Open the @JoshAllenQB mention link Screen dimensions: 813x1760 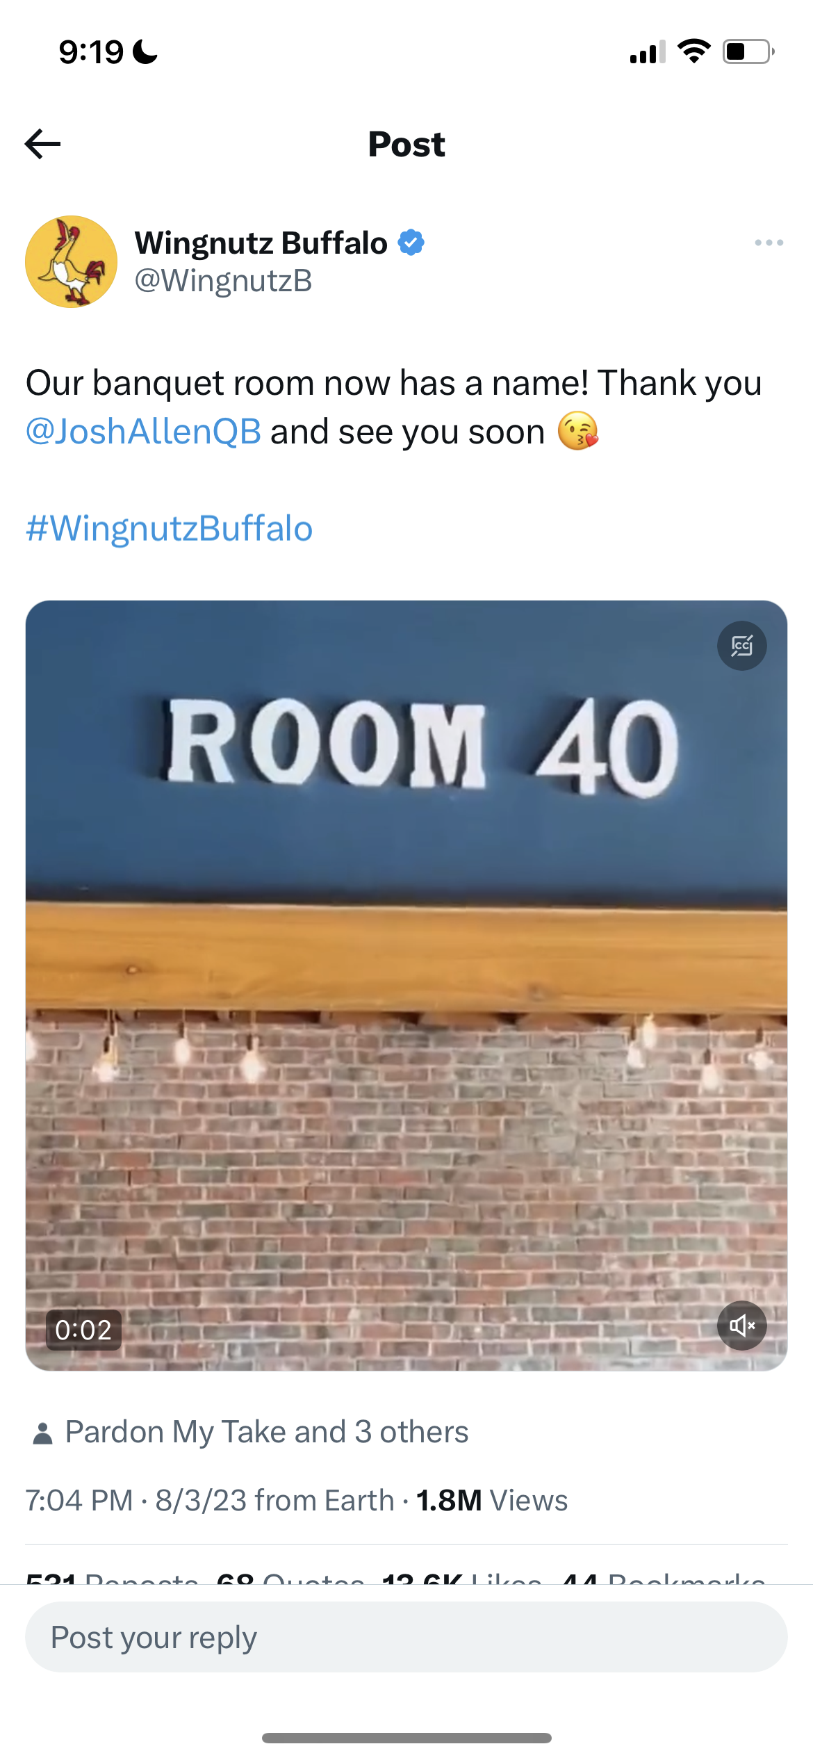click(144, 431)
